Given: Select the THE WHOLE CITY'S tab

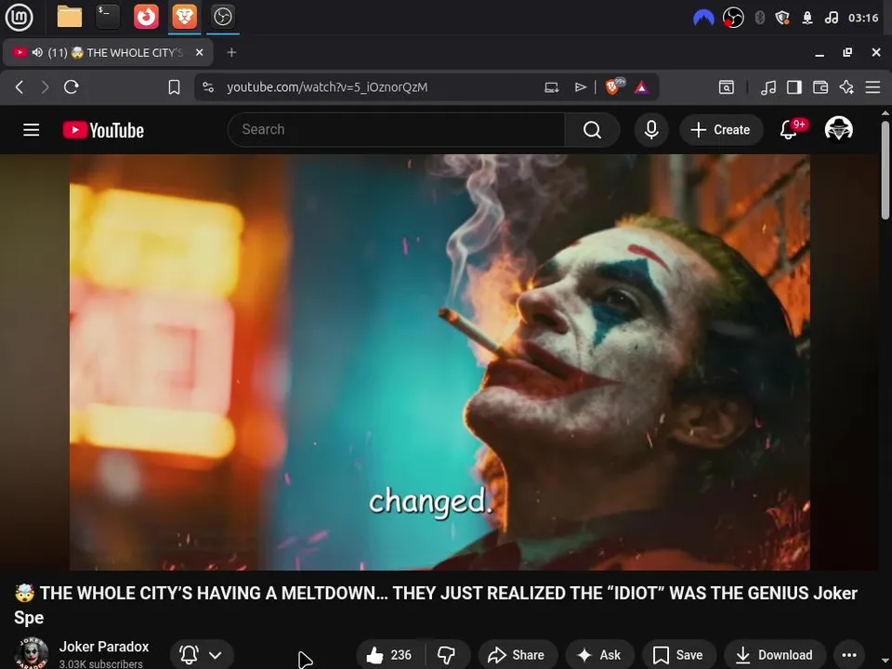Looking at the screenshot, I should (108, 52).
